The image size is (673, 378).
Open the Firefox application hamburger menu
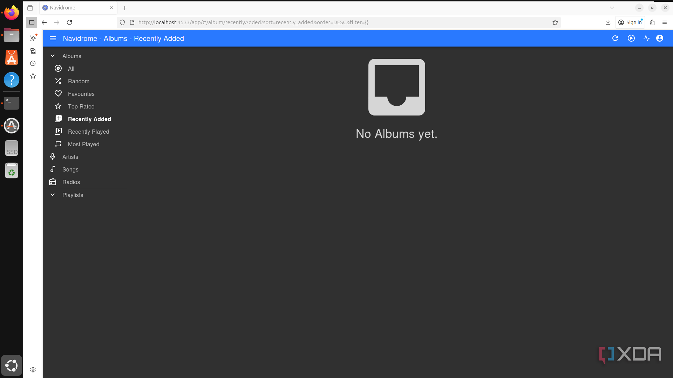point(665,22)
